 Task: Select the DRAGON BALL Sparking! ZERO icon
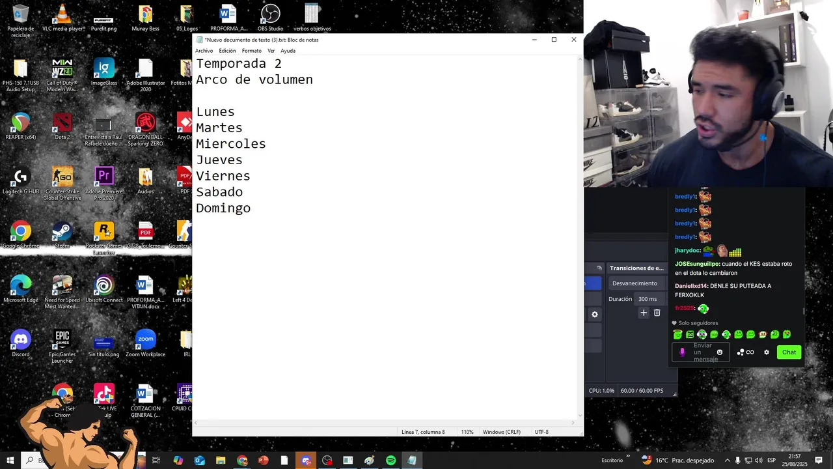146,129
